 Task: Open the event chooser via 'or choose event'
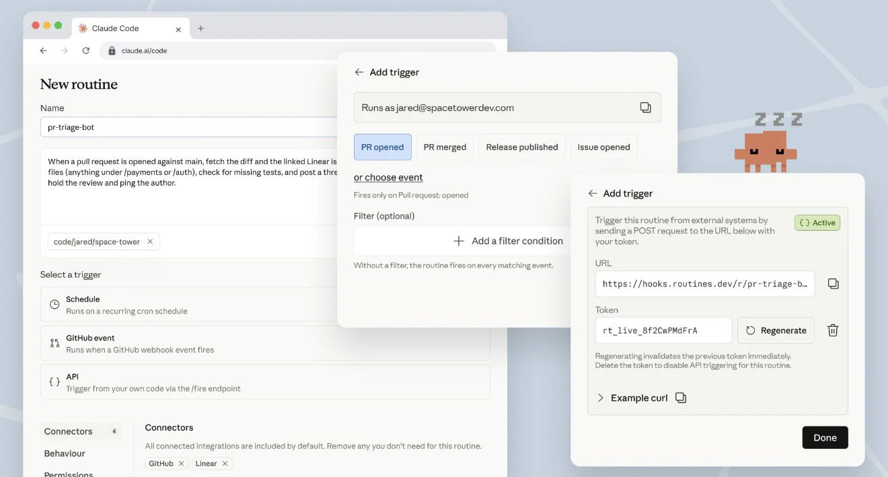coord(388,177)
